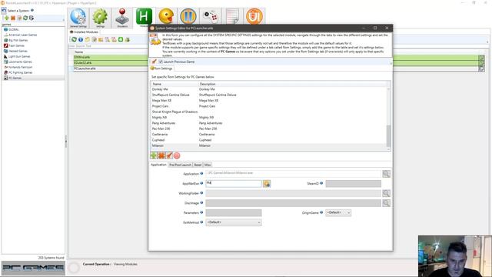The image size is (492, 277).
Task: Select Shufflepuck Cantina Deluxe row
Action: tap(268, 95)
